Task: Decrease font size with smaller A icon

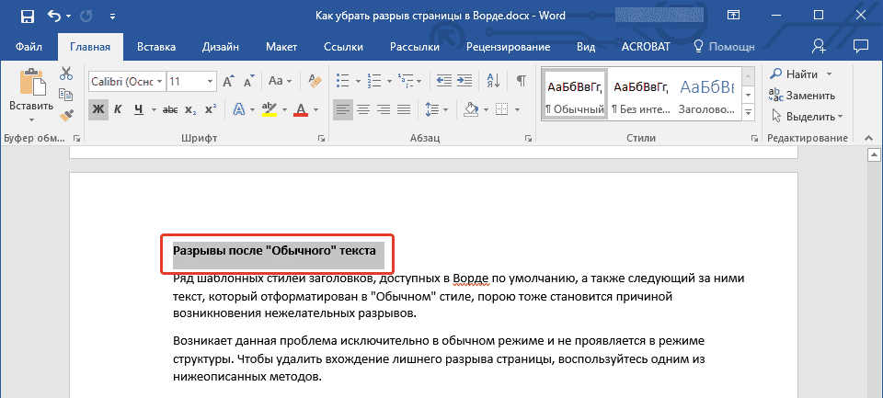Action: coord(249,81)
